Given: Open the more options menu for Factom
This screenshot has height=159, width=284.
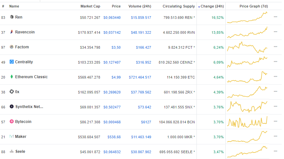Looking at the screenshot, I should [x=276, y=47].
